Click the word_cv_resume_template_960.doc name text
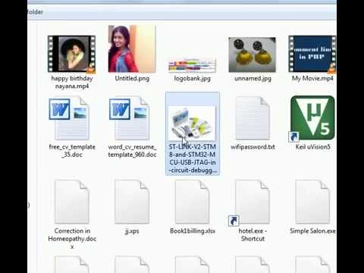The image size is (364, 273). click(x=132, y=151)
